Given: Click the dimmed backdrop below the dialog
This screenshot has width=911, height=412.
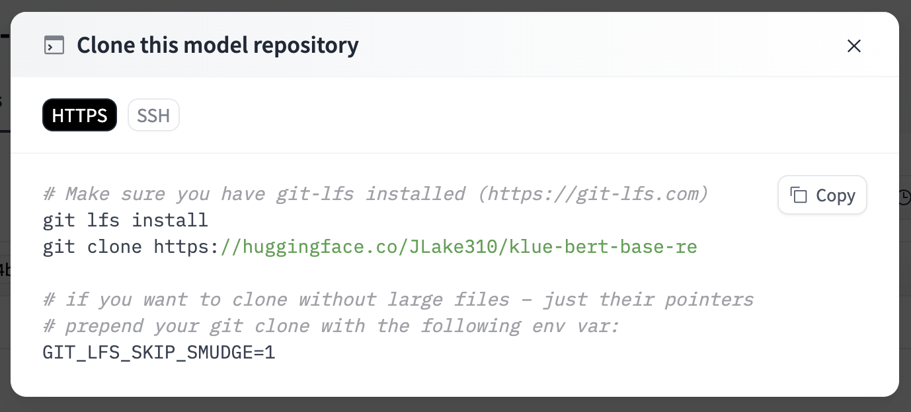Looking at the screenshot, I should pos(455,405).
